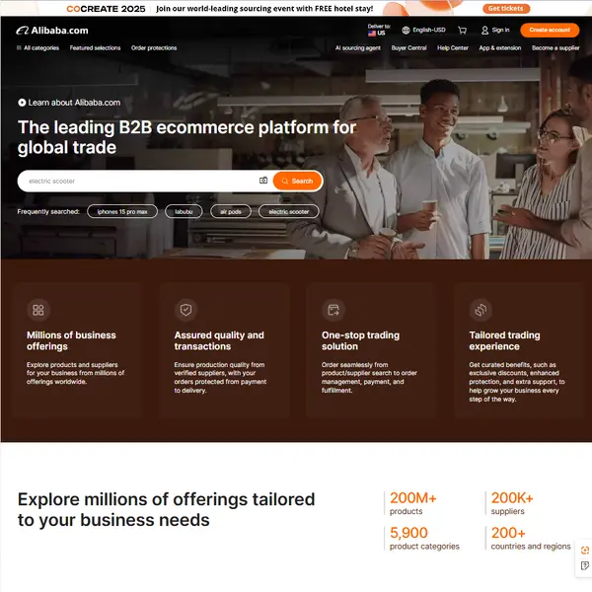Open Order protections menu

pos(154,48)
